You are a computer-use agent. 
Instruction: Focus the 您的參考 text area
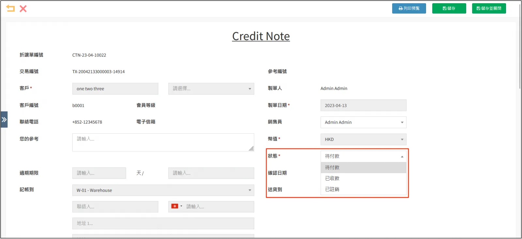[x=163, y=142]
